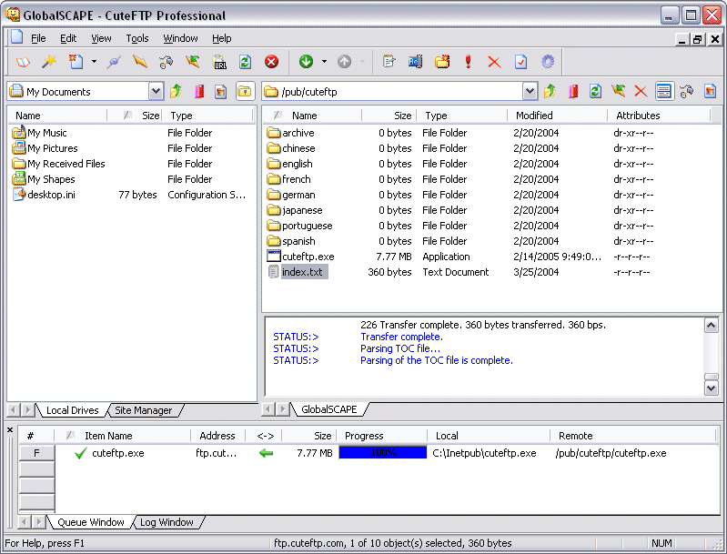This screenshot has height=554, width=727.
Task: Click the remote pane connection network icon
Action: pos(687,91)
